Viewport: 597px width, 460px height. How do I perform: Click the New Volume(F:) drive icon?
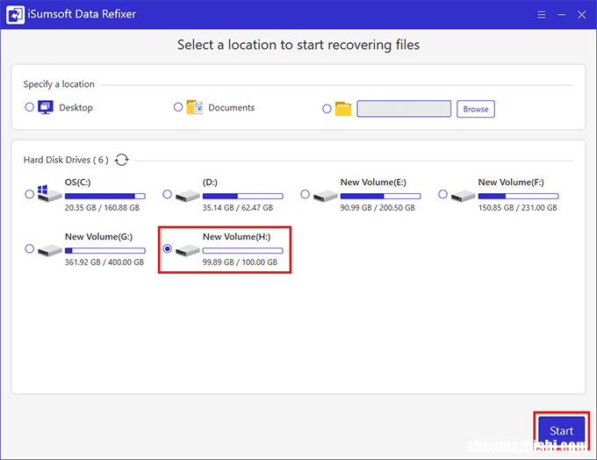click(463, 196)
